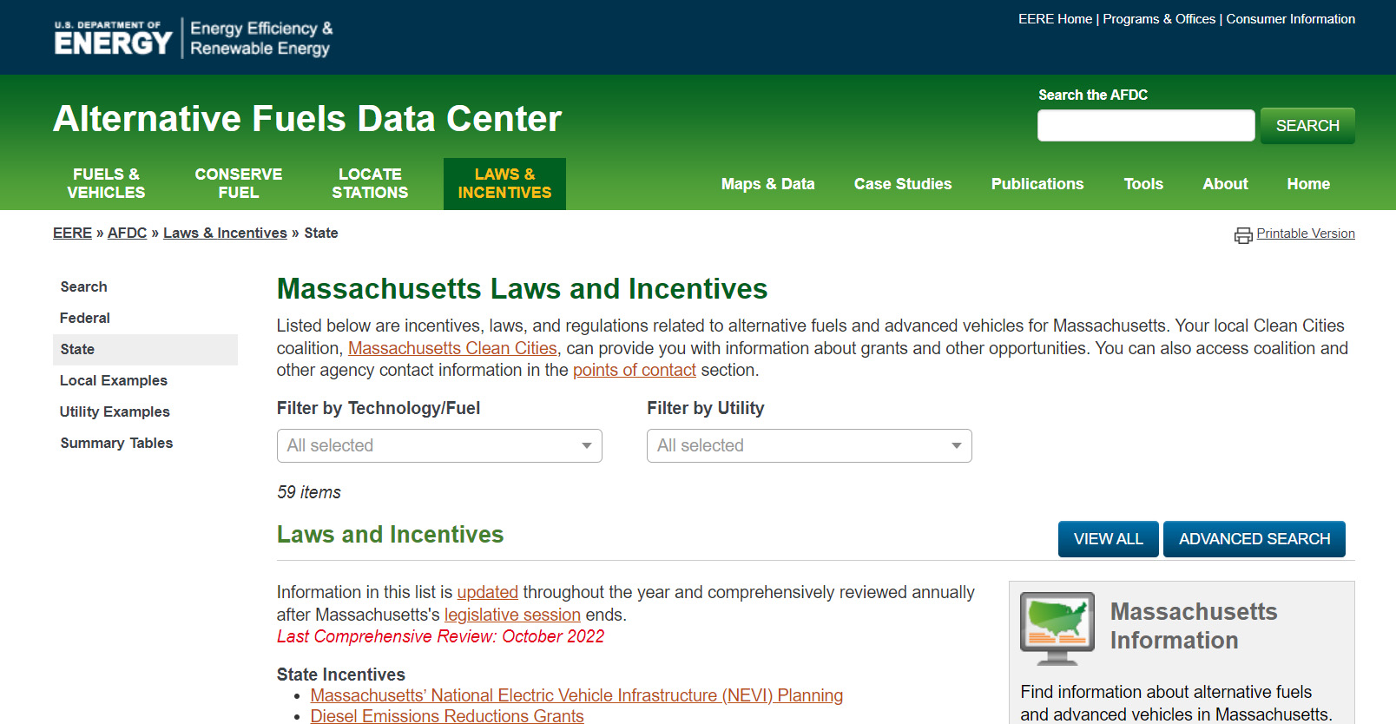The height and width of the screenshot is (724, 1396).
Task: Click the printer icon beside Printable Version
Action: 1243,235
